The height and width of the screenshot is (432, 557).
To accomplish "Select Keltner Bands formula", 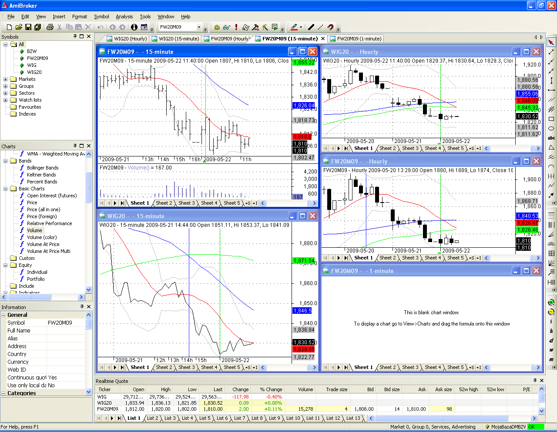I will tap(41, 175).
